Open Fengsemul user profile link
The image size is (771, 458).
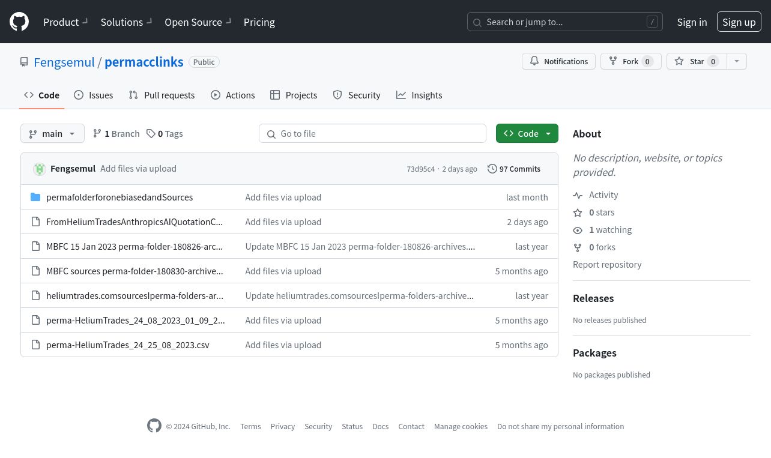tap(64, 62)
